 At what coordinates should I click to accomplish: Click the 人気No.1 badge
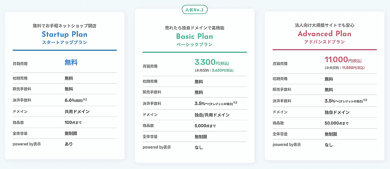tap(194, 10)
